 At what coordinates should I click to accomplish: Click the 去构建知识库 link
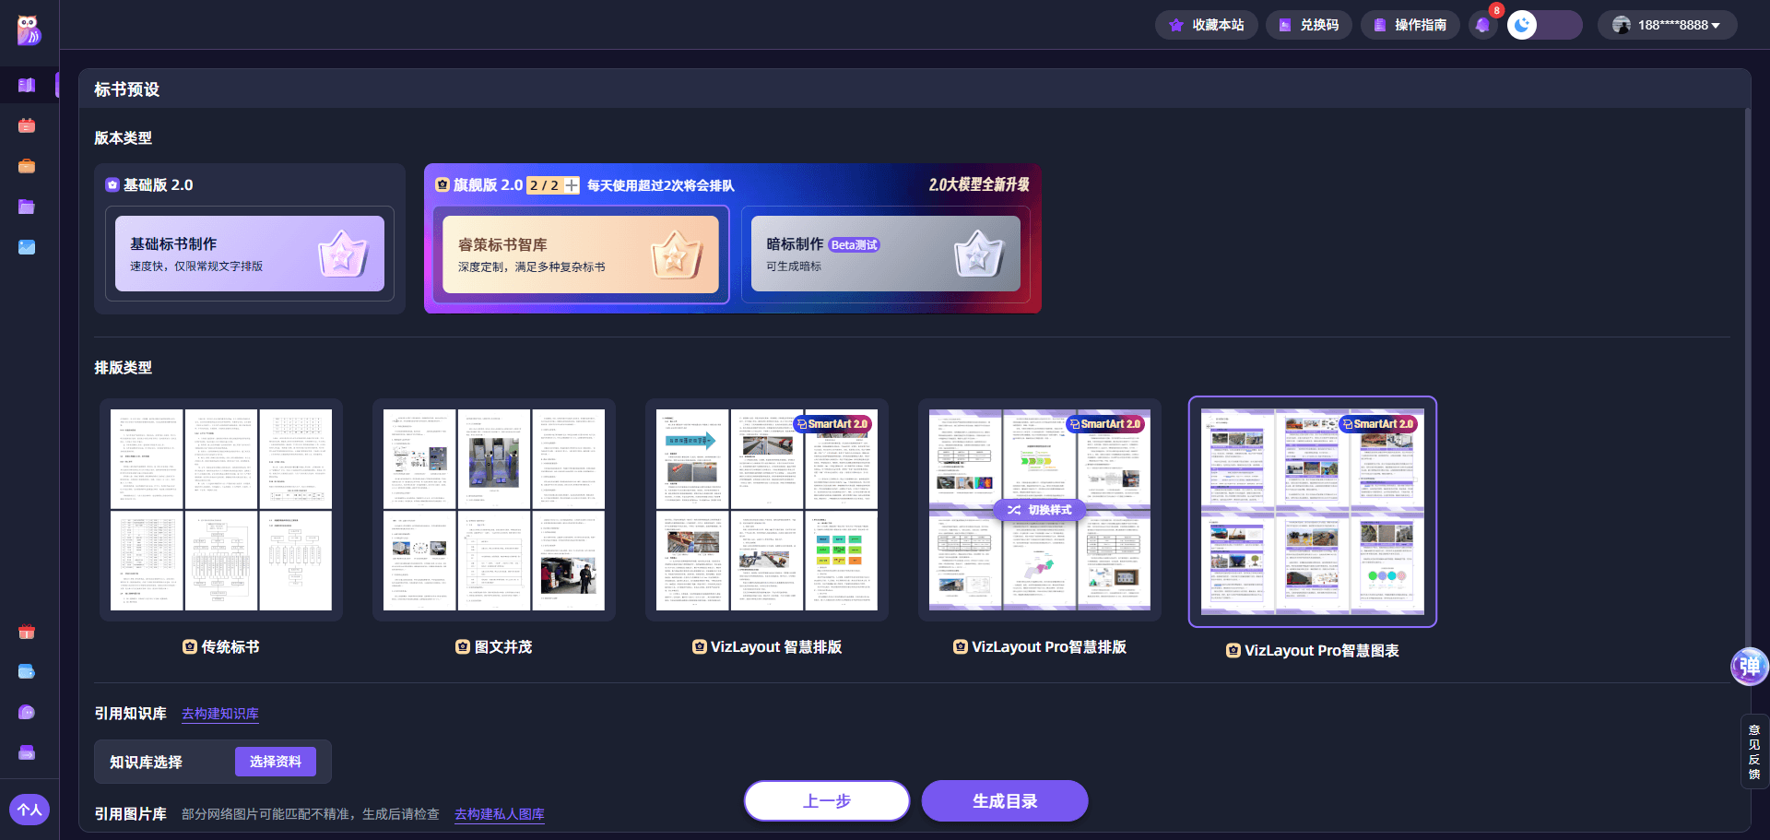[220, 714]
